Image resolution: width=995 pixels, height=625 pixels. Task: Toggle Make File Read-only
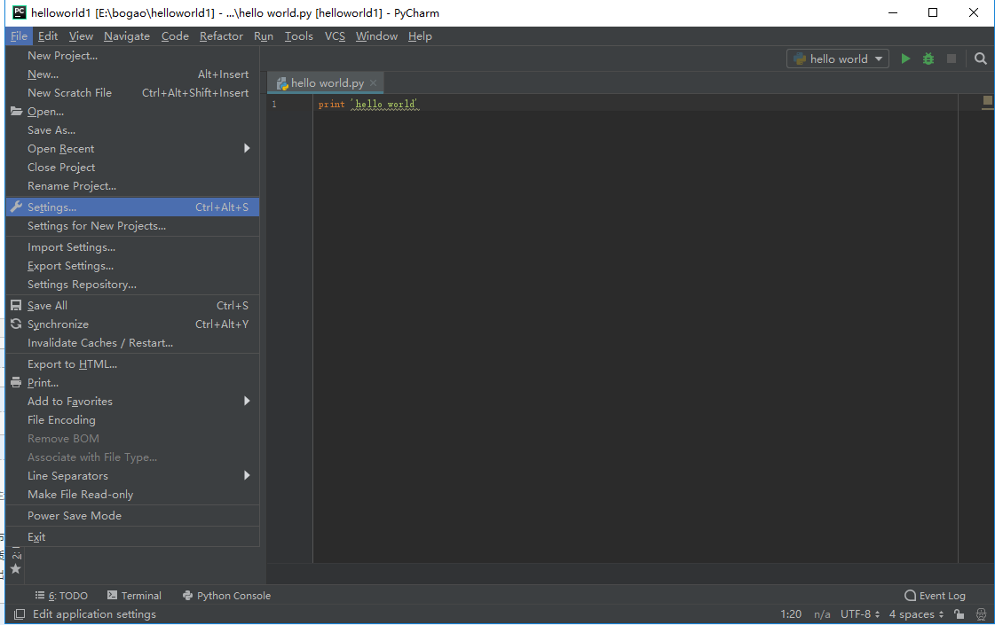(132, 495)
